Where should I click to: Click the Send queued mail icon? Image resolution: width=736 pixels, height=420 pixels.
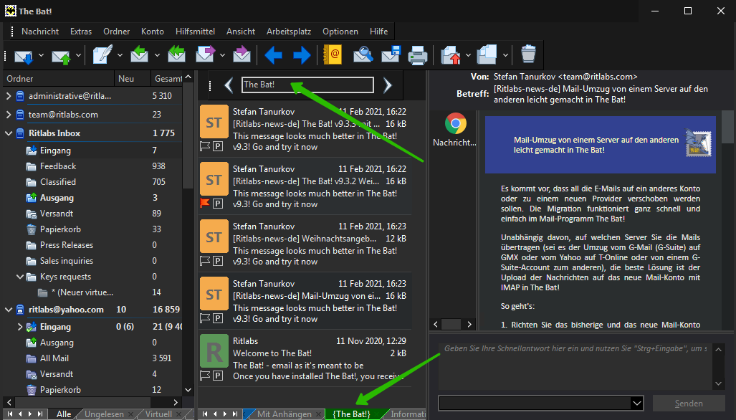point(61,55)
